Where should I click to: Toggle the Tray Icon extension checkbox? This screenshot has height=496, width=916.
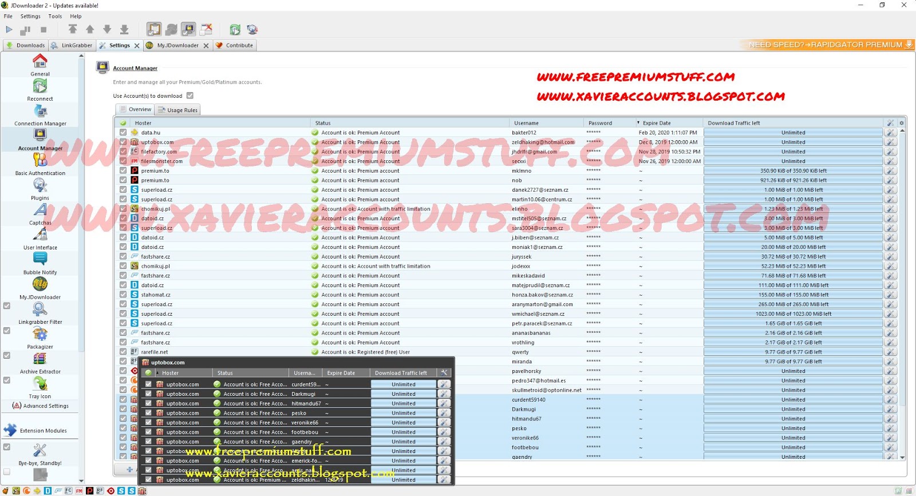click(7, 380)
